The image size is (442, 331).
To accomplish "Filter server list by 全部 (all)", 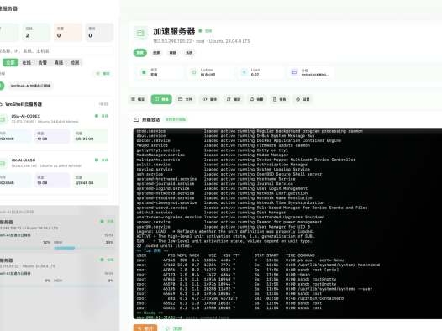I will 10,62.
